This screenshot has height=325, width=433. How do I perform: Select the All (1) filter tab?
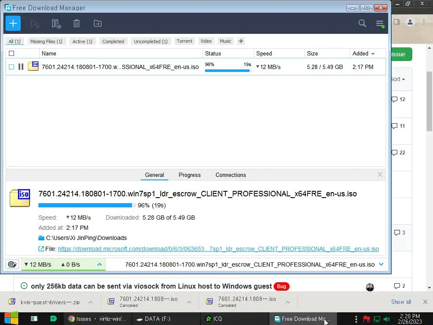[15, 41]
